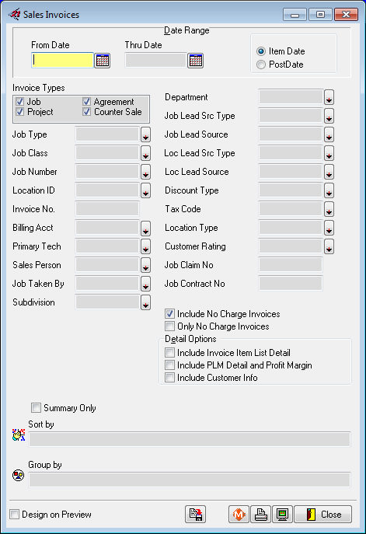Click the Tax Code text field
Viewport: 366px width, 534px height.
coord(291,209)
